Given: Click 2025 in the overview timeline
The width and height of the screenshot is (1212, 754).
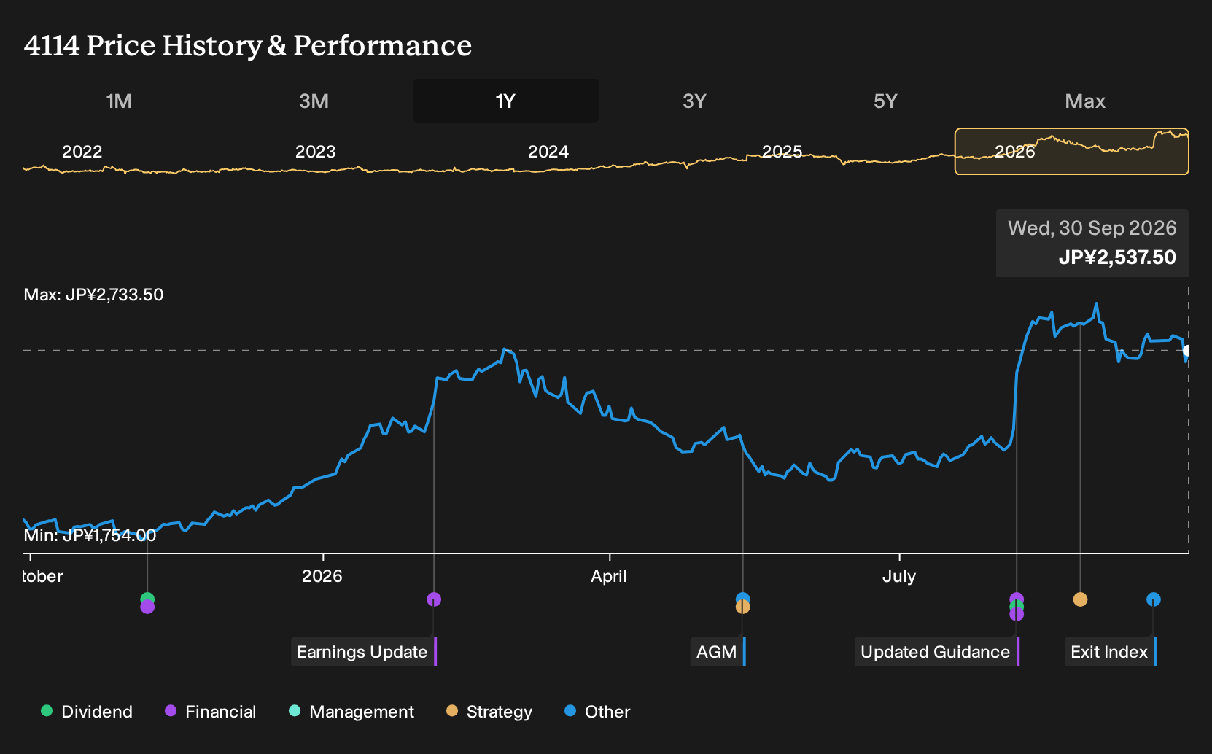Looking at the screenshot, I should click(x=782, y=152).
